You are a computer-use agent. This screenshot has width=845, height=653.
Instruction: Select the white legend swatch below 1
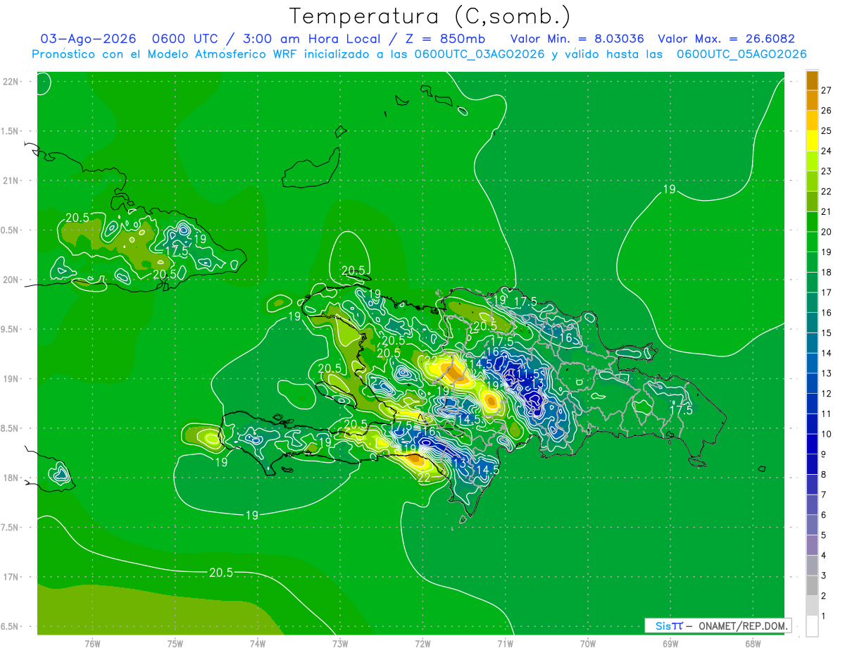[x=812, y=626]
